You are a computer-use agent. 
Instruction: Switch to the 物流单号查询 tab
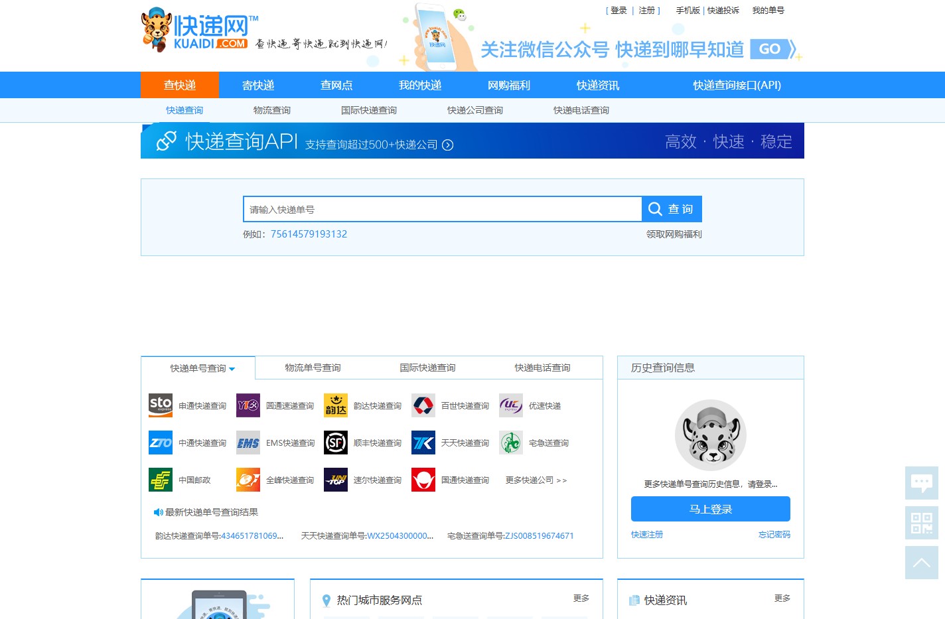(x=313, y=368)
